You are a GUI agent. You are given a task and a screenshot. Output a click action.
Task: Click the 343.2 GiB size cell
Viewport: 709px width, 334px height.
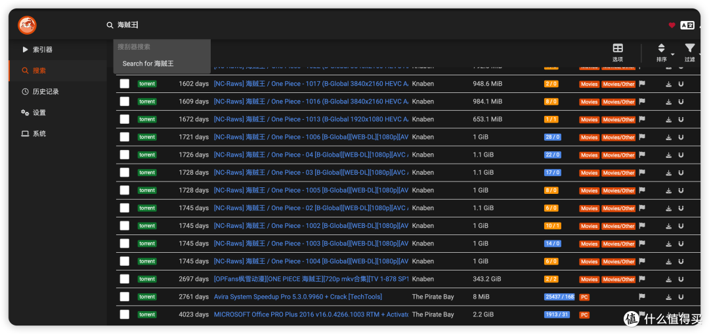486,279
